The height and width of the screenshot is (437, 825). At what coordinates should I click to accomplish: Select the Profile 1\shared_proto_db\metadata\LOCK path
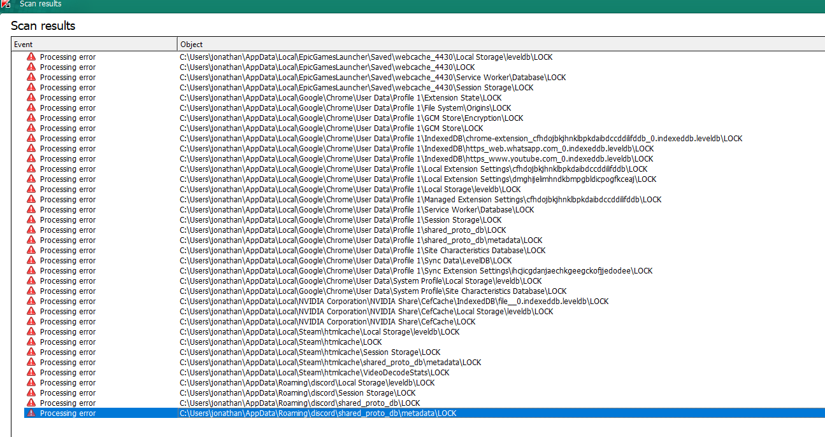pos(361,240)
